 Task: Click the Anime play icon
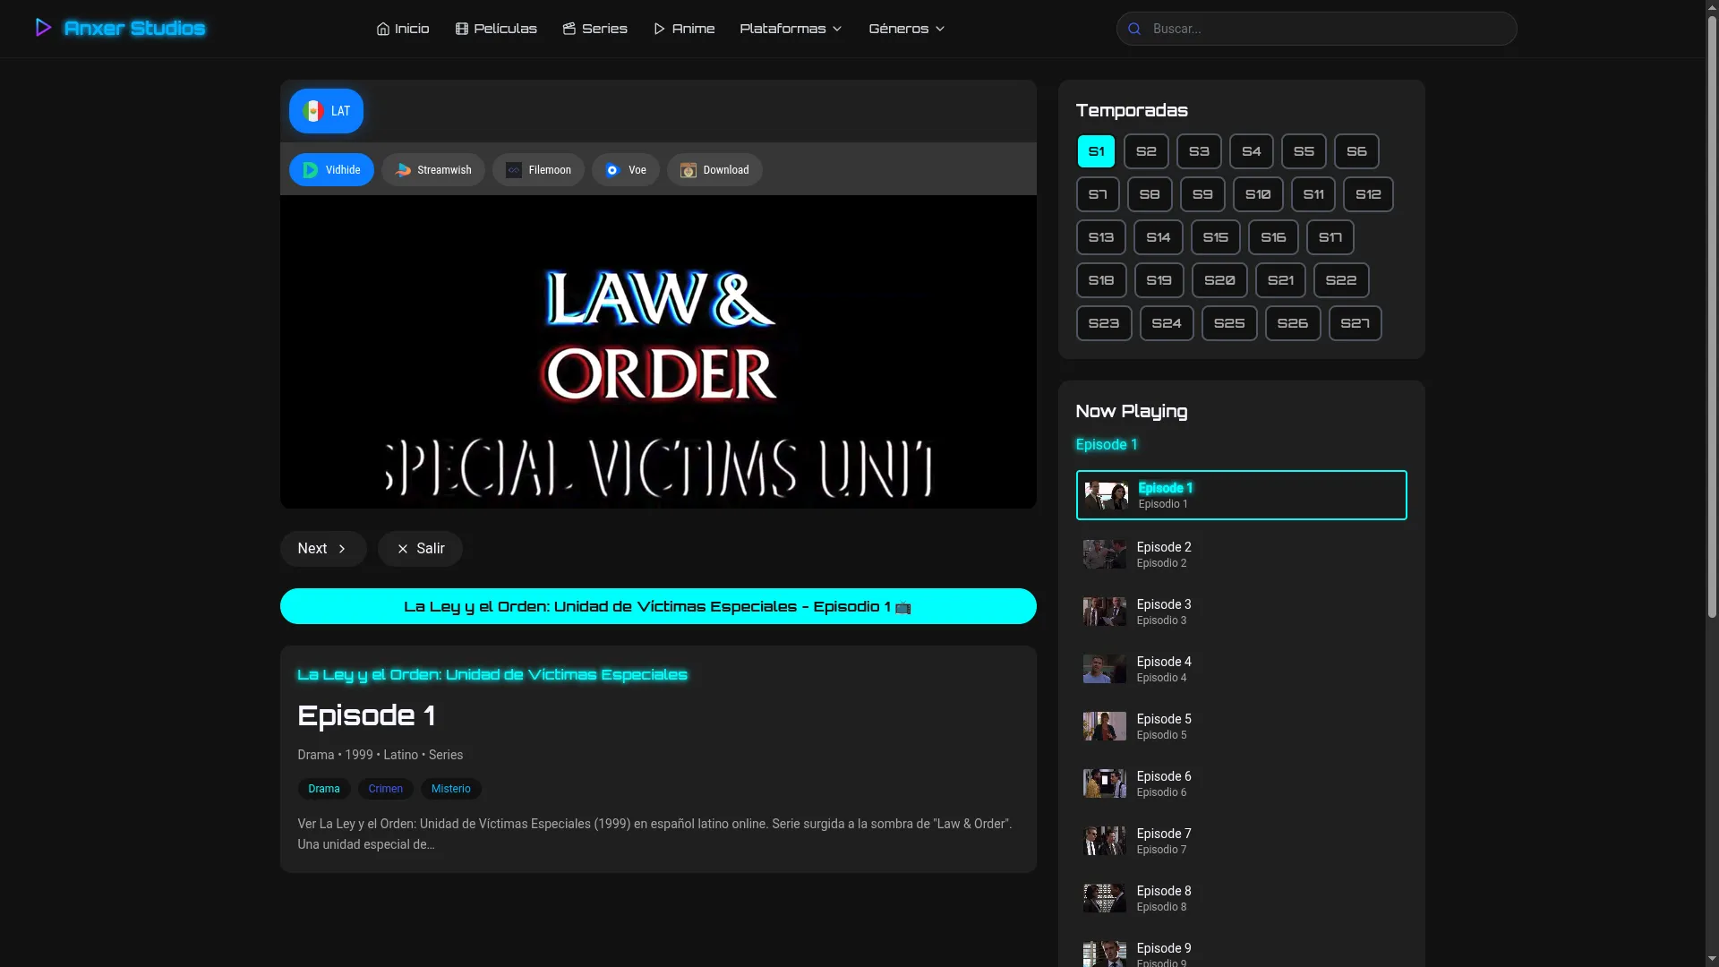point(660,29)
